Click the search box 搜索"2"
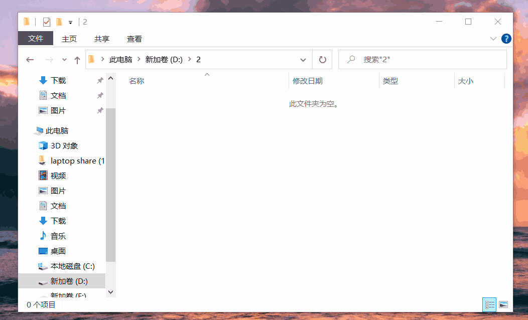 [x=422, y=60]
